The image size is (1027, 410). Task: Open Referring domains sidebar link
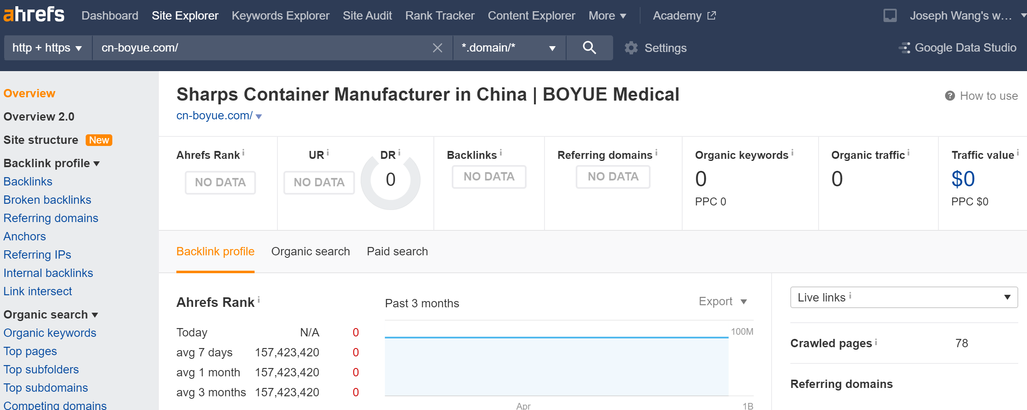point(51,218)
